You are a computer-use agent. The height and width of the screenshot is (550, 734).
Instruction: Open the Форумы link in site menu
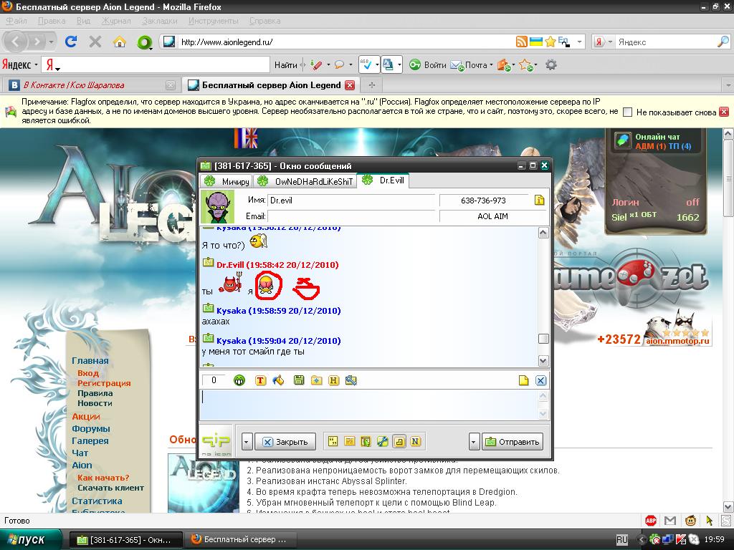(x=91, y=428)
